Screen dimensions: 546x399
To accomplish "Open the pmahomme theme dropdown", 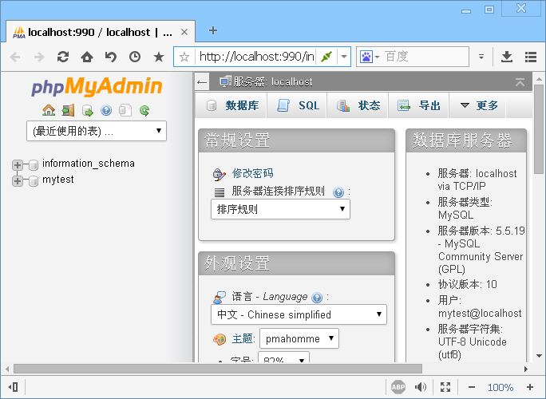I will click(299, 338).
